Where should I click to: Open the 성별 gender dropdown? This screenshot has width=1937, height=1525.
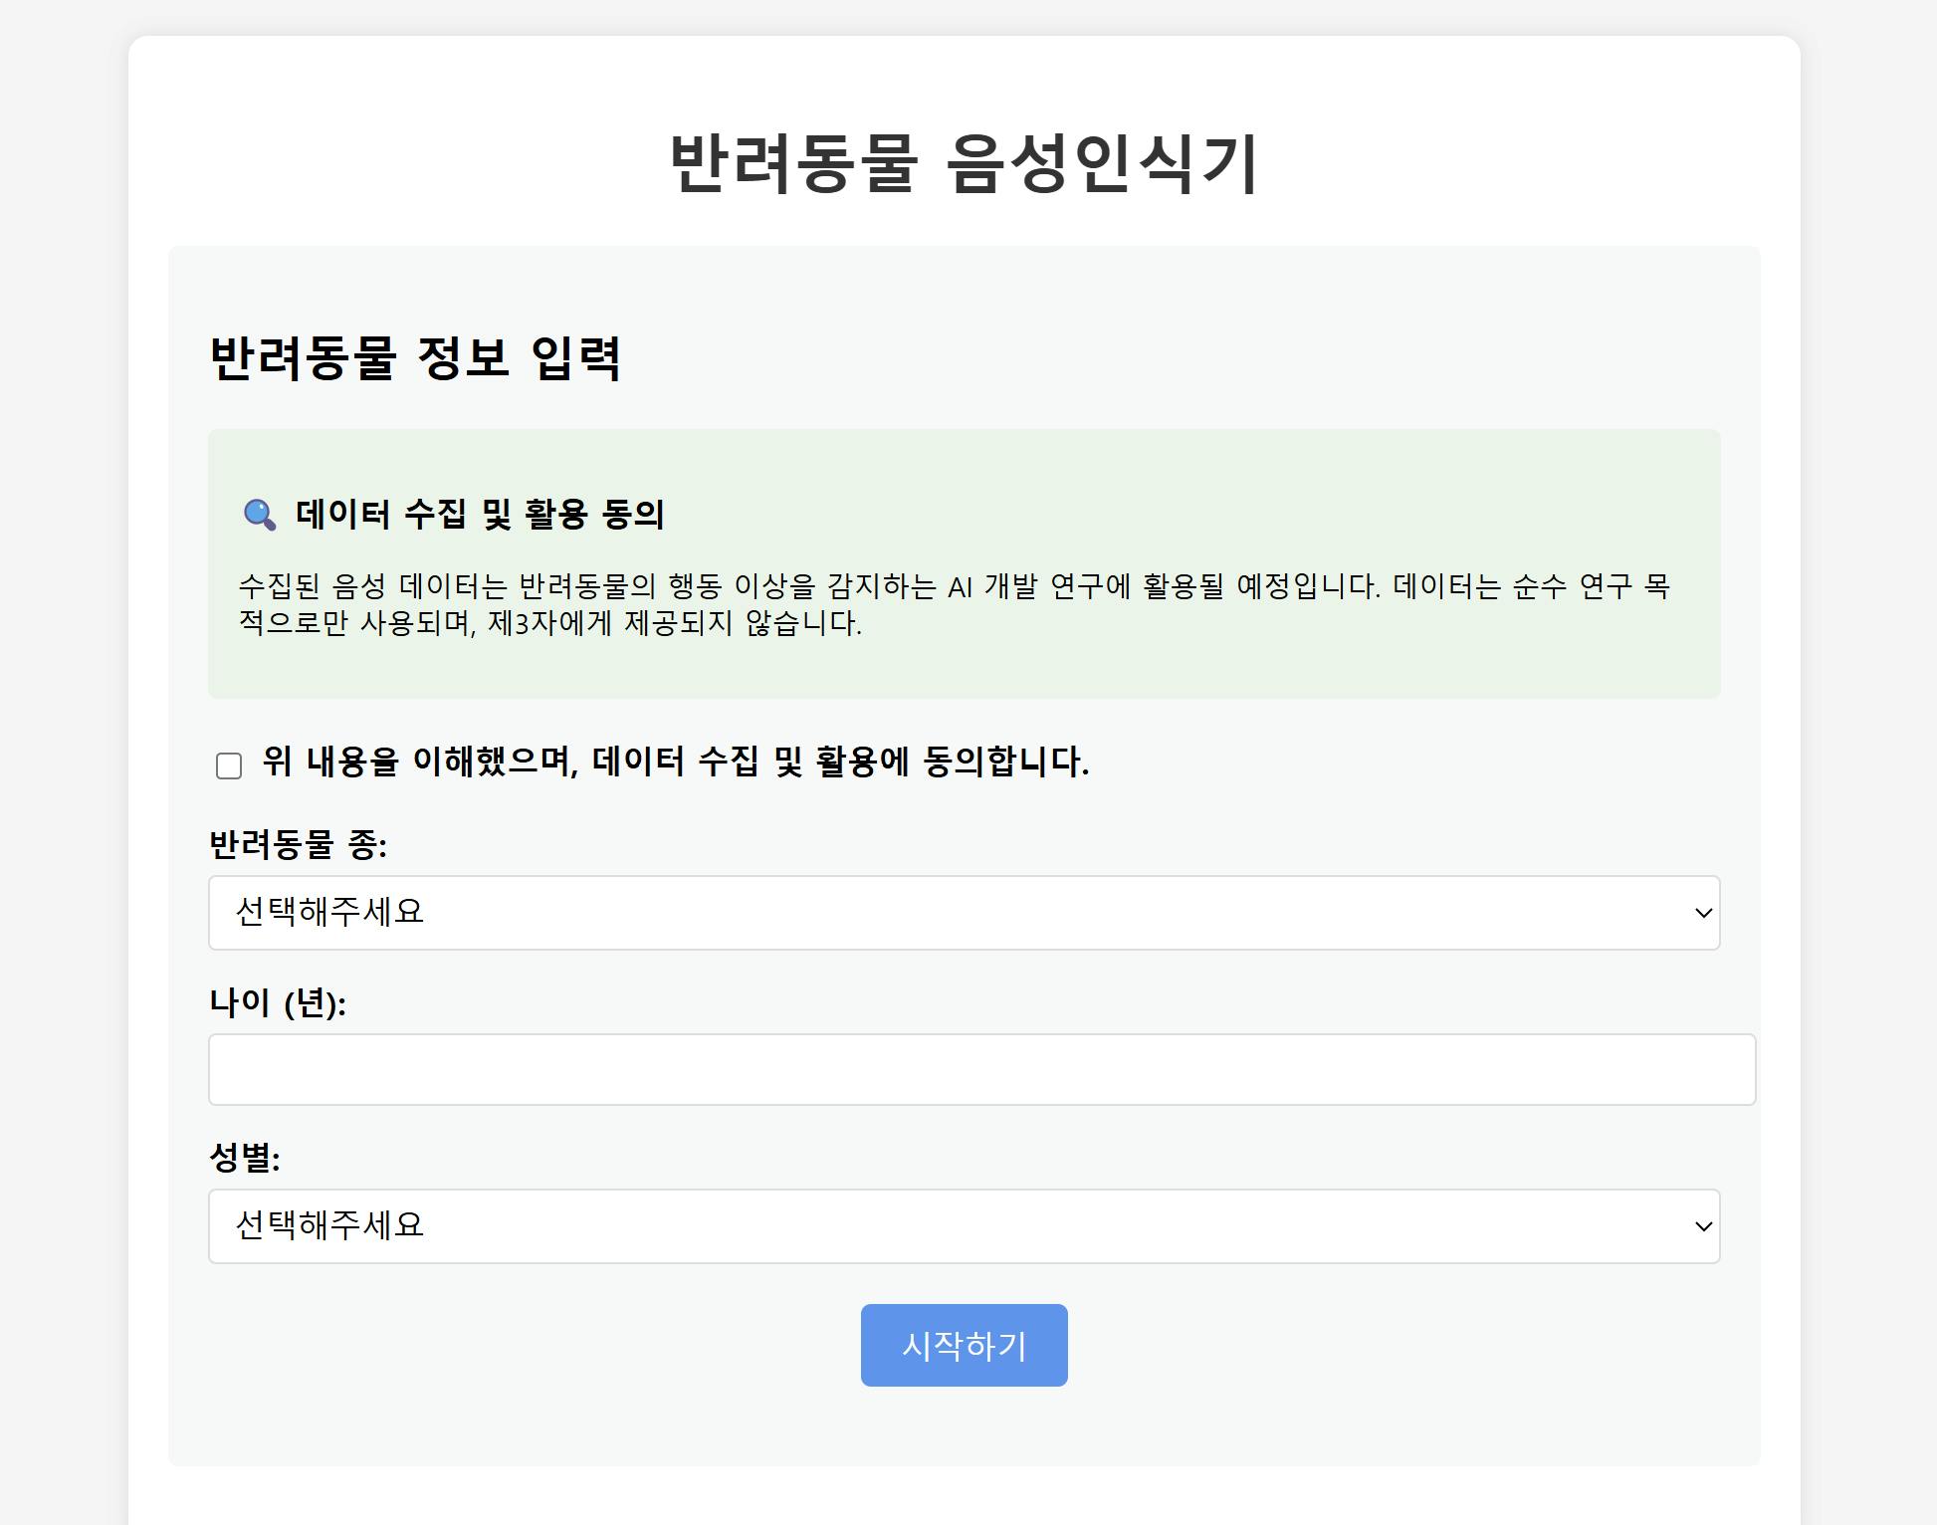tap(963, 1226)
